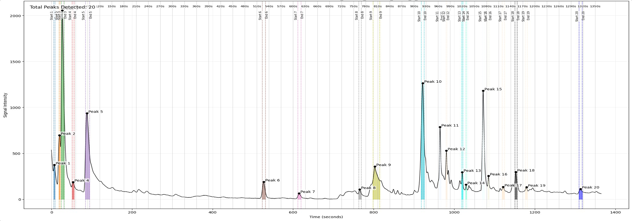Click the apex dot of Peak 9
Screen dimensions: 632x221
(x=375, y=167)
